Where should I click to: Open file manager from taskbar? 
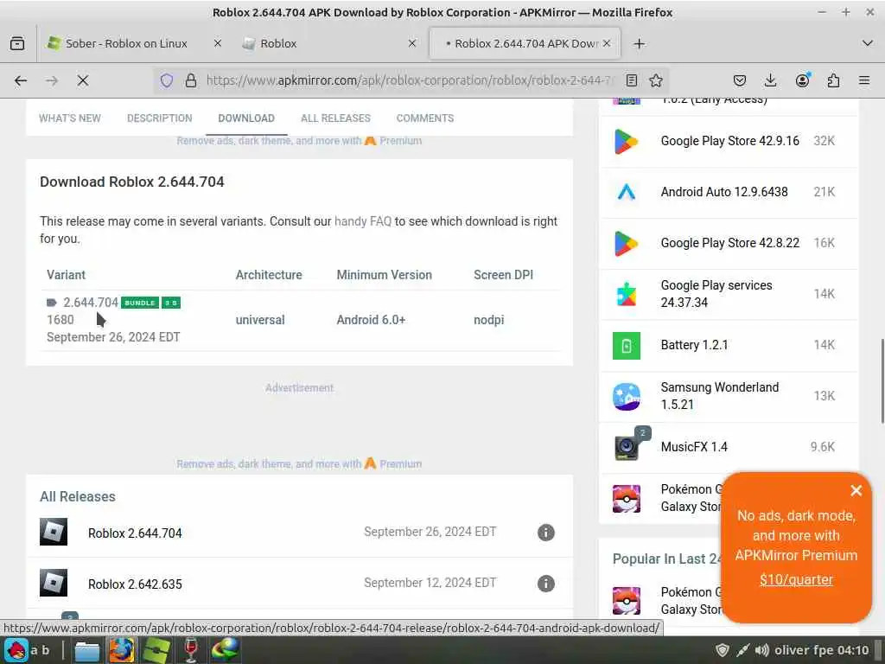click(x=87, y=650)
